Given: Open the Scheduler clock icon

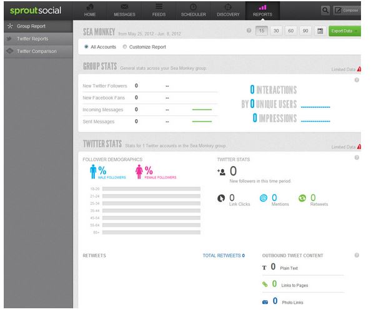Looking at the screenshot, I should 194,7.
